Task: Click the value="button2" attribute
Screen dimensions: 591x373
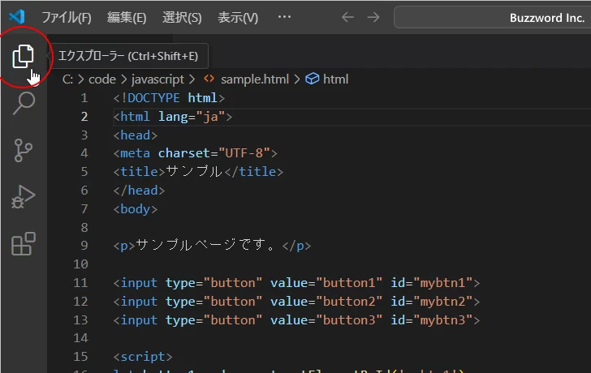Action: (x=326, y=301)
